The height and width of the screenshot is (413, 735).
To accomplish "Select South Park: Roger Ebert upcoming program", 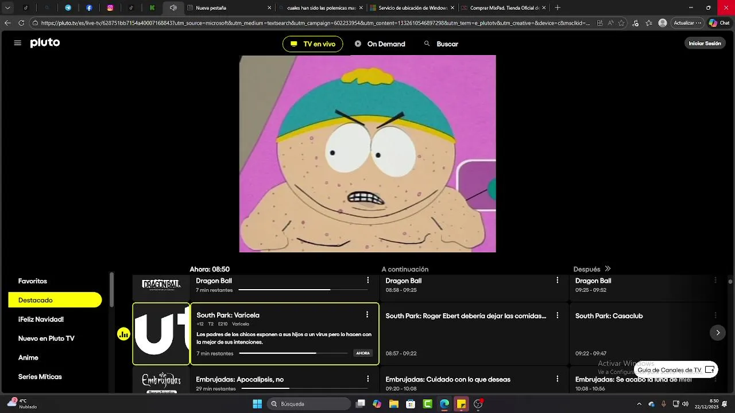I will pos(474,334).
